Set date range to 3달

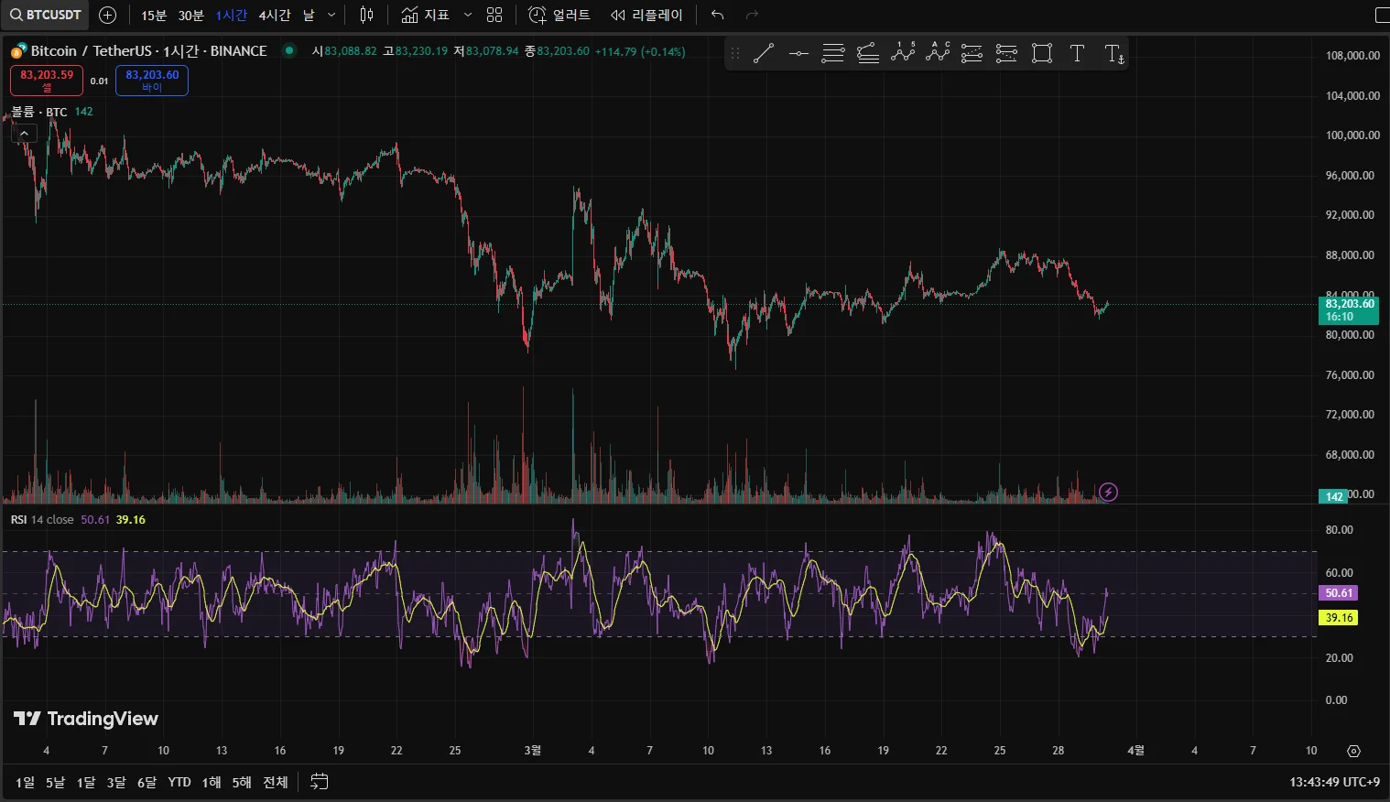[116, 782]
